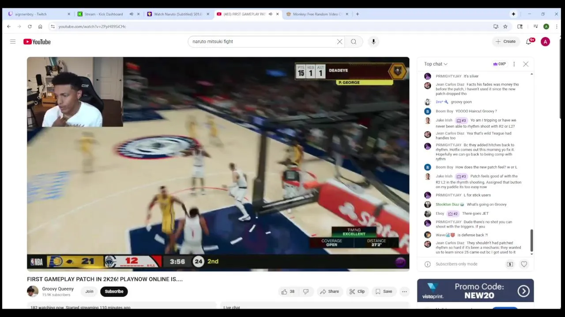This screenshot has width=565, height=317.
Task: Open the Groovy Queeny channel avatar
Action: coord(33,291)
